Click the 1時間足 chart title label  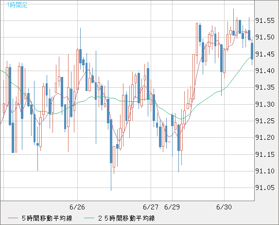tap(17, 5)
